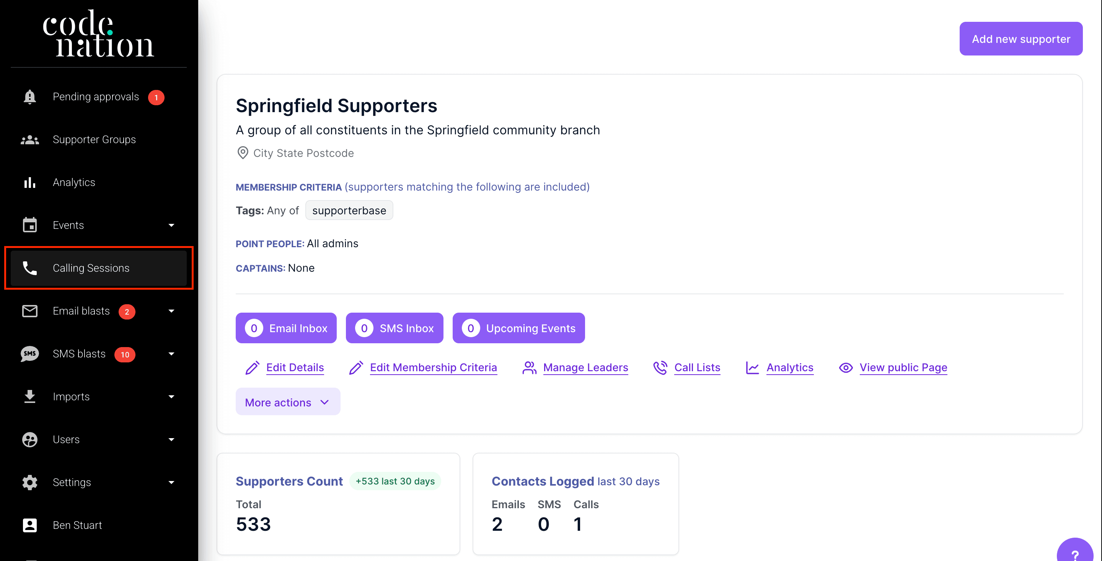Click the SMS blasts speech bubble icon
This screenshot has height=561, width=1102.
tap(29, 354)
